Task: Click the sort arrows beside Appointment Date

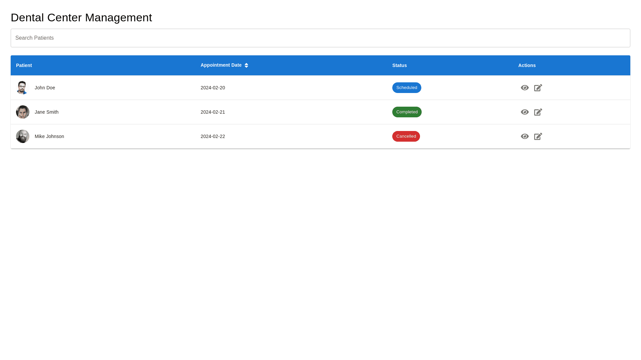Action: tap(246, 65)
